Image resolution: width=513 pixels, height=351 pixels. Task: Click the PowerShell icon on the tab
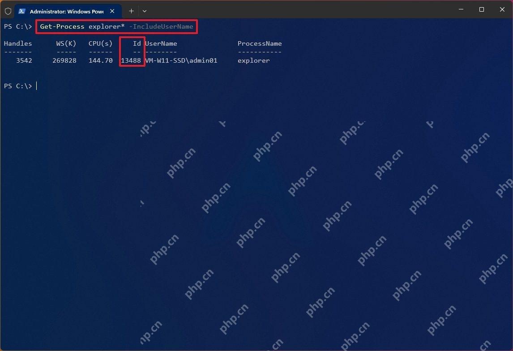point(22,11)
